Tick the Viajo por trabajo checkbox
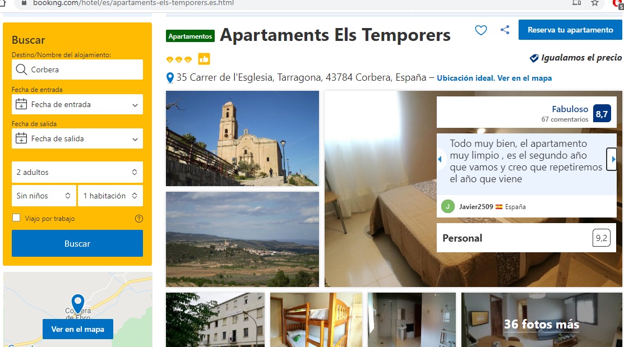The width and height of the screenshot is (624, 347). (x=16, y=218)
